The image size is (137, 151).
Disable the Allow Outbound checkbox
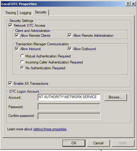point(70,49)
